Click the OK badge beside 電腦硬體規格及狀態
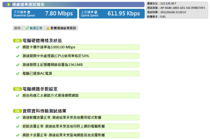Viewport: 210px width, 139px height. (17, 41)
